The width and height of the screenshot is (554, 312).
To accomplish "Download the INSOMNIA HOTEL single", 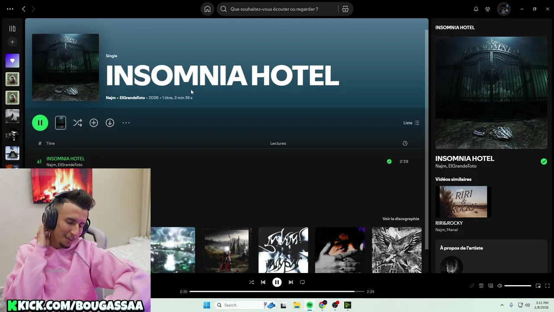I will tap(110, 123).
